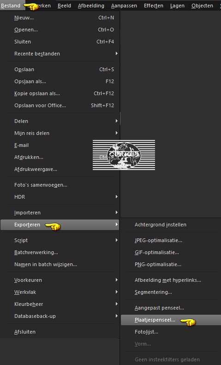The height and width of the screenshot is (365, 221).
Task: Open the Bestand menu
Action: (11, 6)
